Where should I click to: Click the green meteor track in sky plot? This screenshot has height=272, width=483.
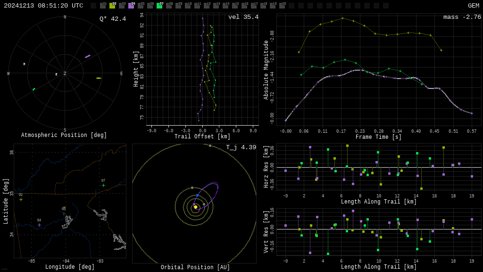33,89
